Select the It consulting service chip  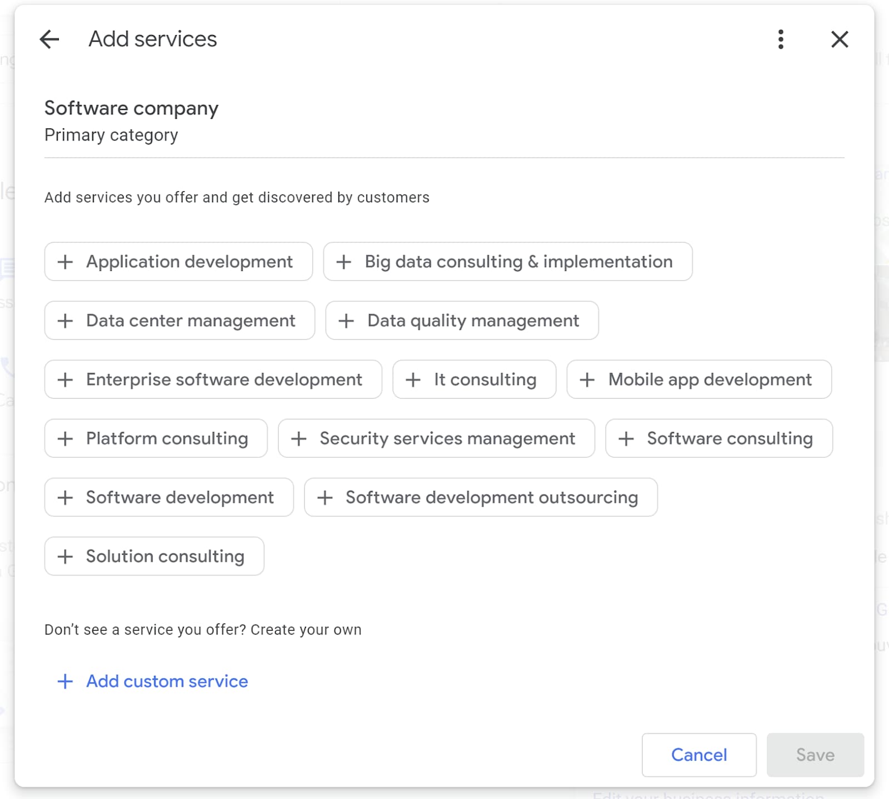[474, 379]
